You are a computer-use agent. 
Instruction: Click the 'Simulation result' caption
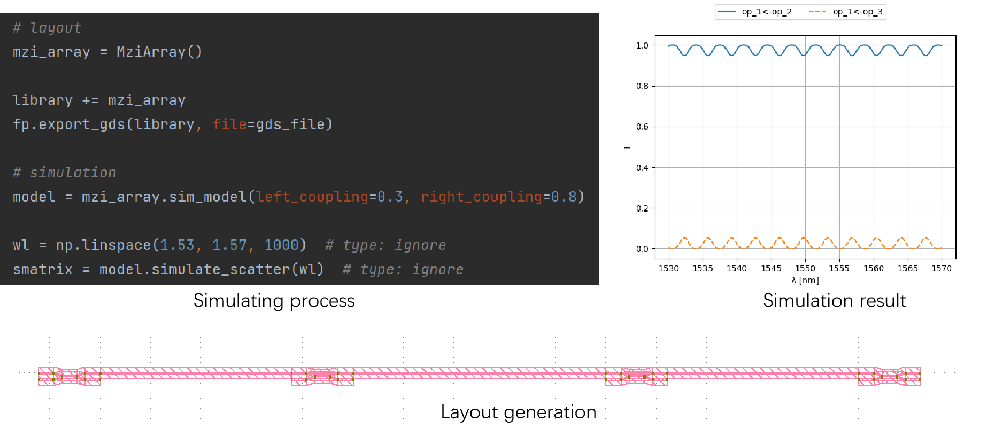[835, 301]
